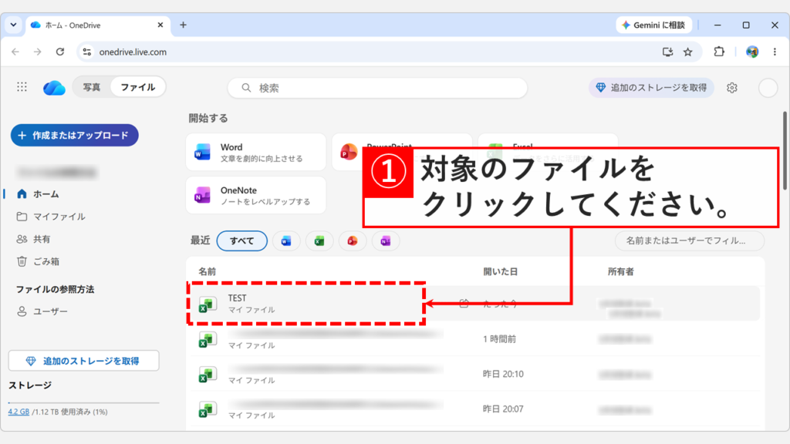Click the storage usage progress bar

83,402
